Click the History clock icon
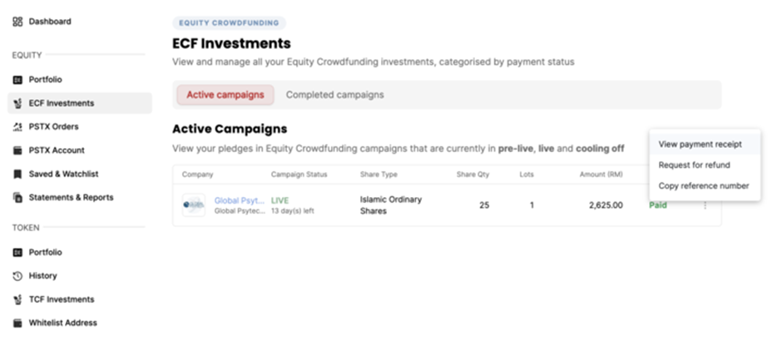Image resolution: width=782 pixels, height=360 pixels. (17, 276)
